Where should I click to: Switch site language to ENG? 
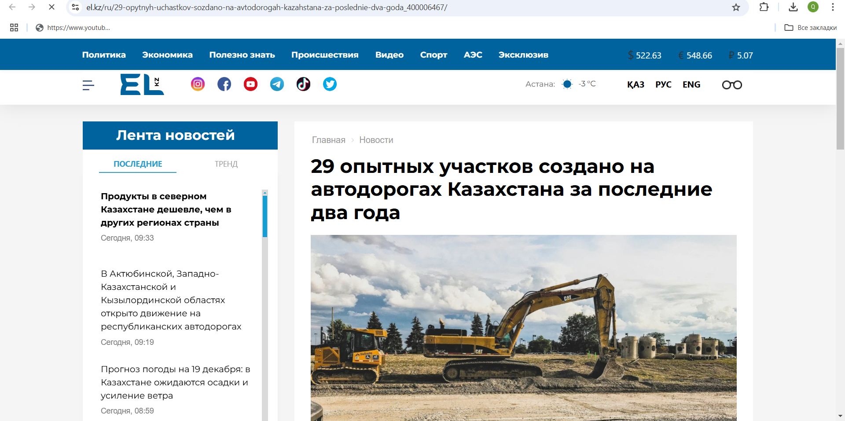pyautogui.click(x=691, y=84)
